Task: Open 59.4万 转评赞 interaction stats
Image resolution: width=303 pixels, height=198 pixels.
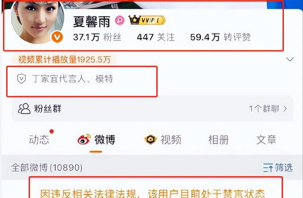Action: click(221, 37)
